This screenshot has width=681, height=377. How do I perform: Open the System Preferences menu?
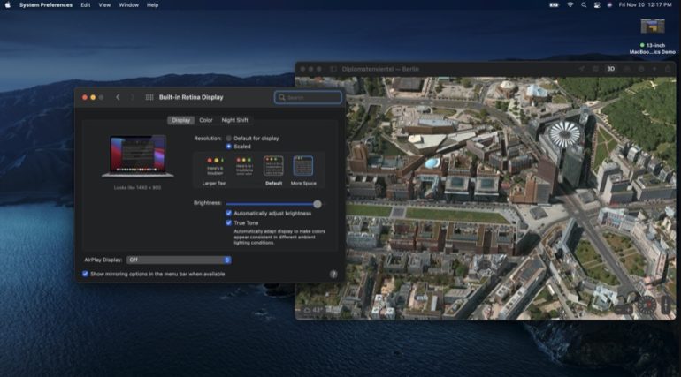[x=46, y=4]
